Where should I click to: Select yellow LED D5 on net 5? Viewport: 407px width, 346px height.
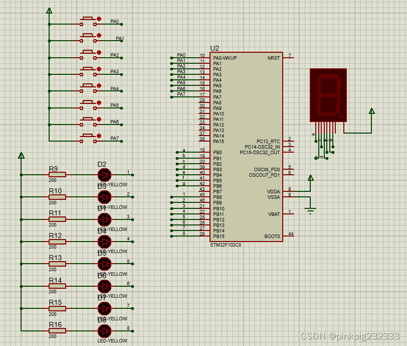tap(105, 264)
